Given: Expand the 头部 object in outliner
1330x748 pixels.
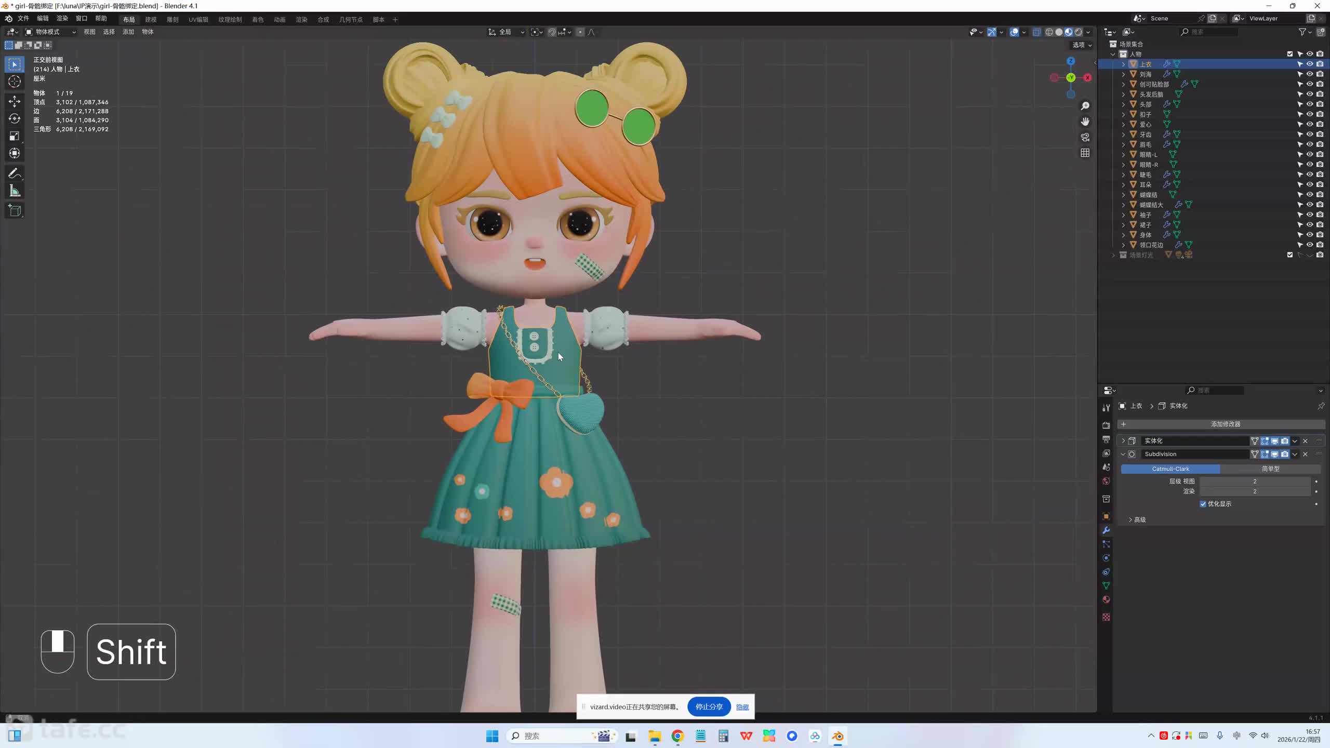Looking at the screenshot, I should 1123,104.
